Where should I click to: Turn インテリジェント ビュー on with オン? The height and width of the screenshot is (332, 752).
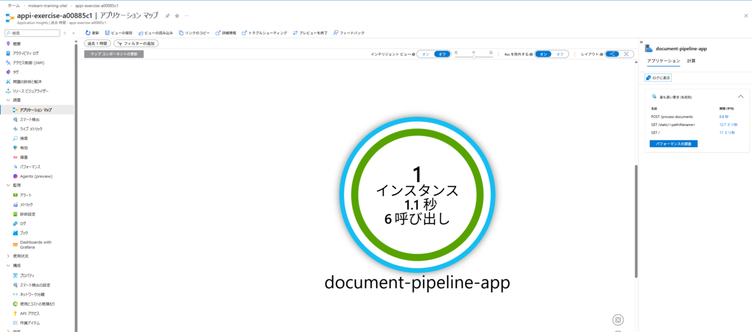point(426,54)
